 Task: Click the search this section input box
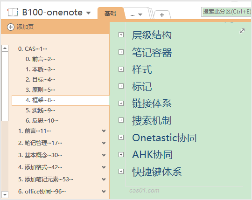pyautogui.click(x=226, y=12)
